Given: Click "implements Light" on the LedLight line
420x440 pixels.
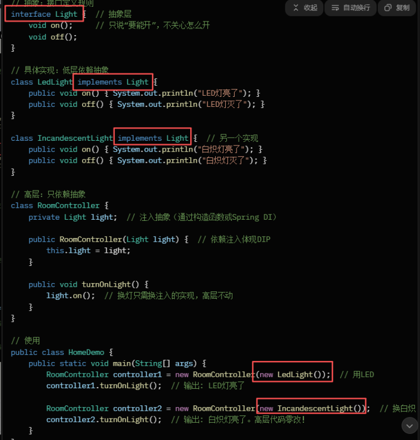Looking at the screenshot, I should coord(113,82).
